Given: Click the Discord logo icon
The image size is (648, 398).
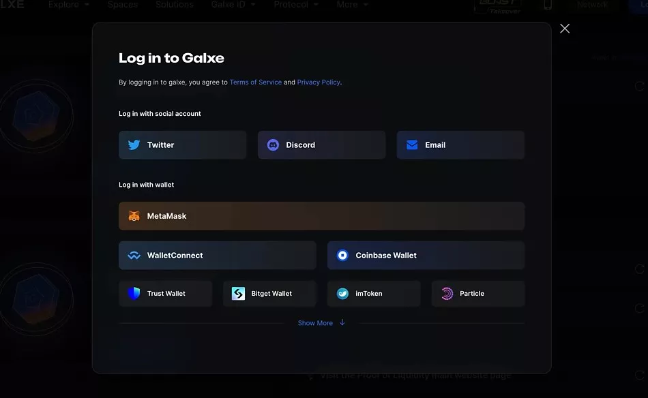Looking at the screenshot, I should pyautogui.click(x=273, y=144).
